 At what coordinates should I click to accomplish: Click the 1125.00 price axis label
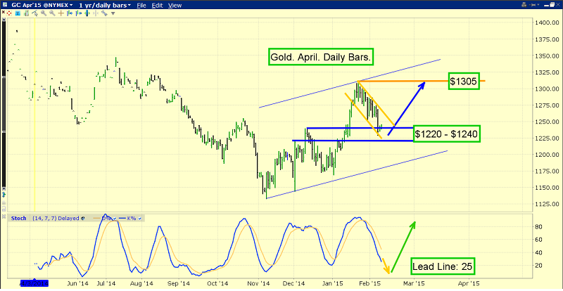tap(546, 204)
